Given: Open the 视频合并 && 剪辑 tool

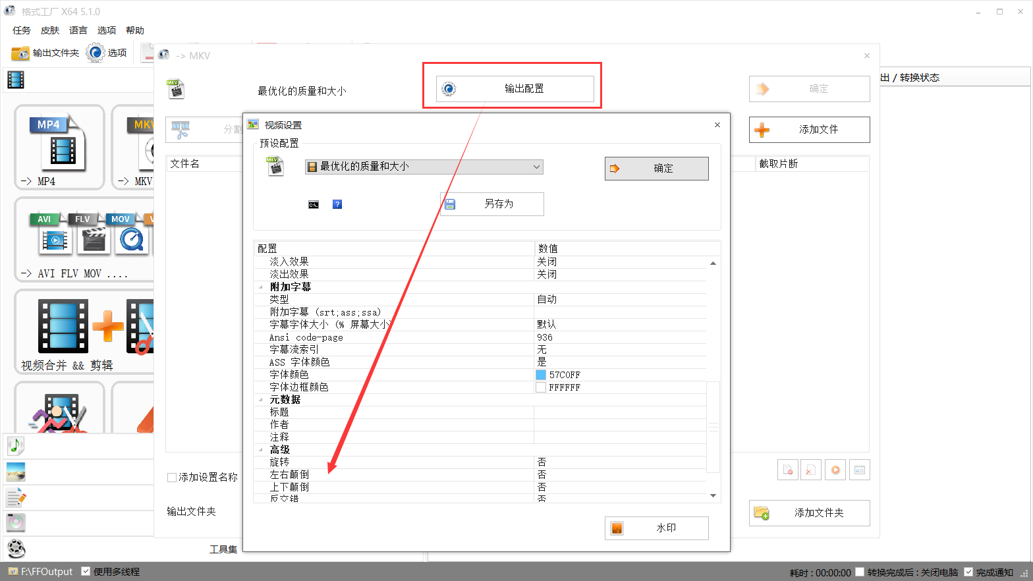Looking at the screenshot, I should tap(84, 332).
